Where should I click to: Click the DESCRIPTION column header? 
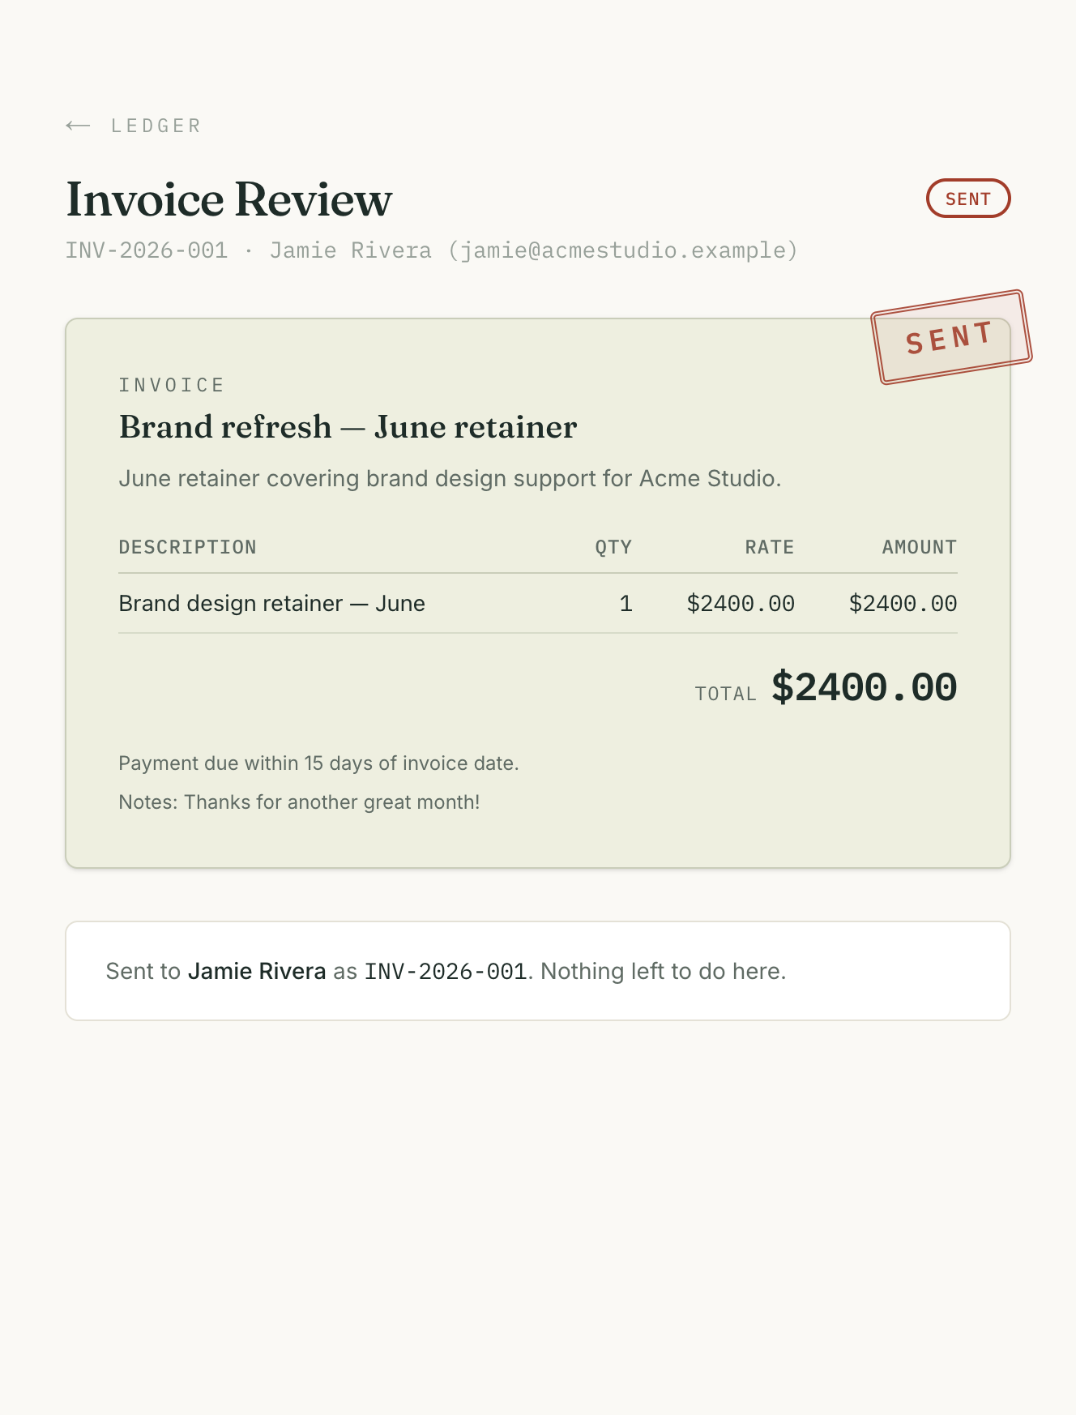point(188,547)
